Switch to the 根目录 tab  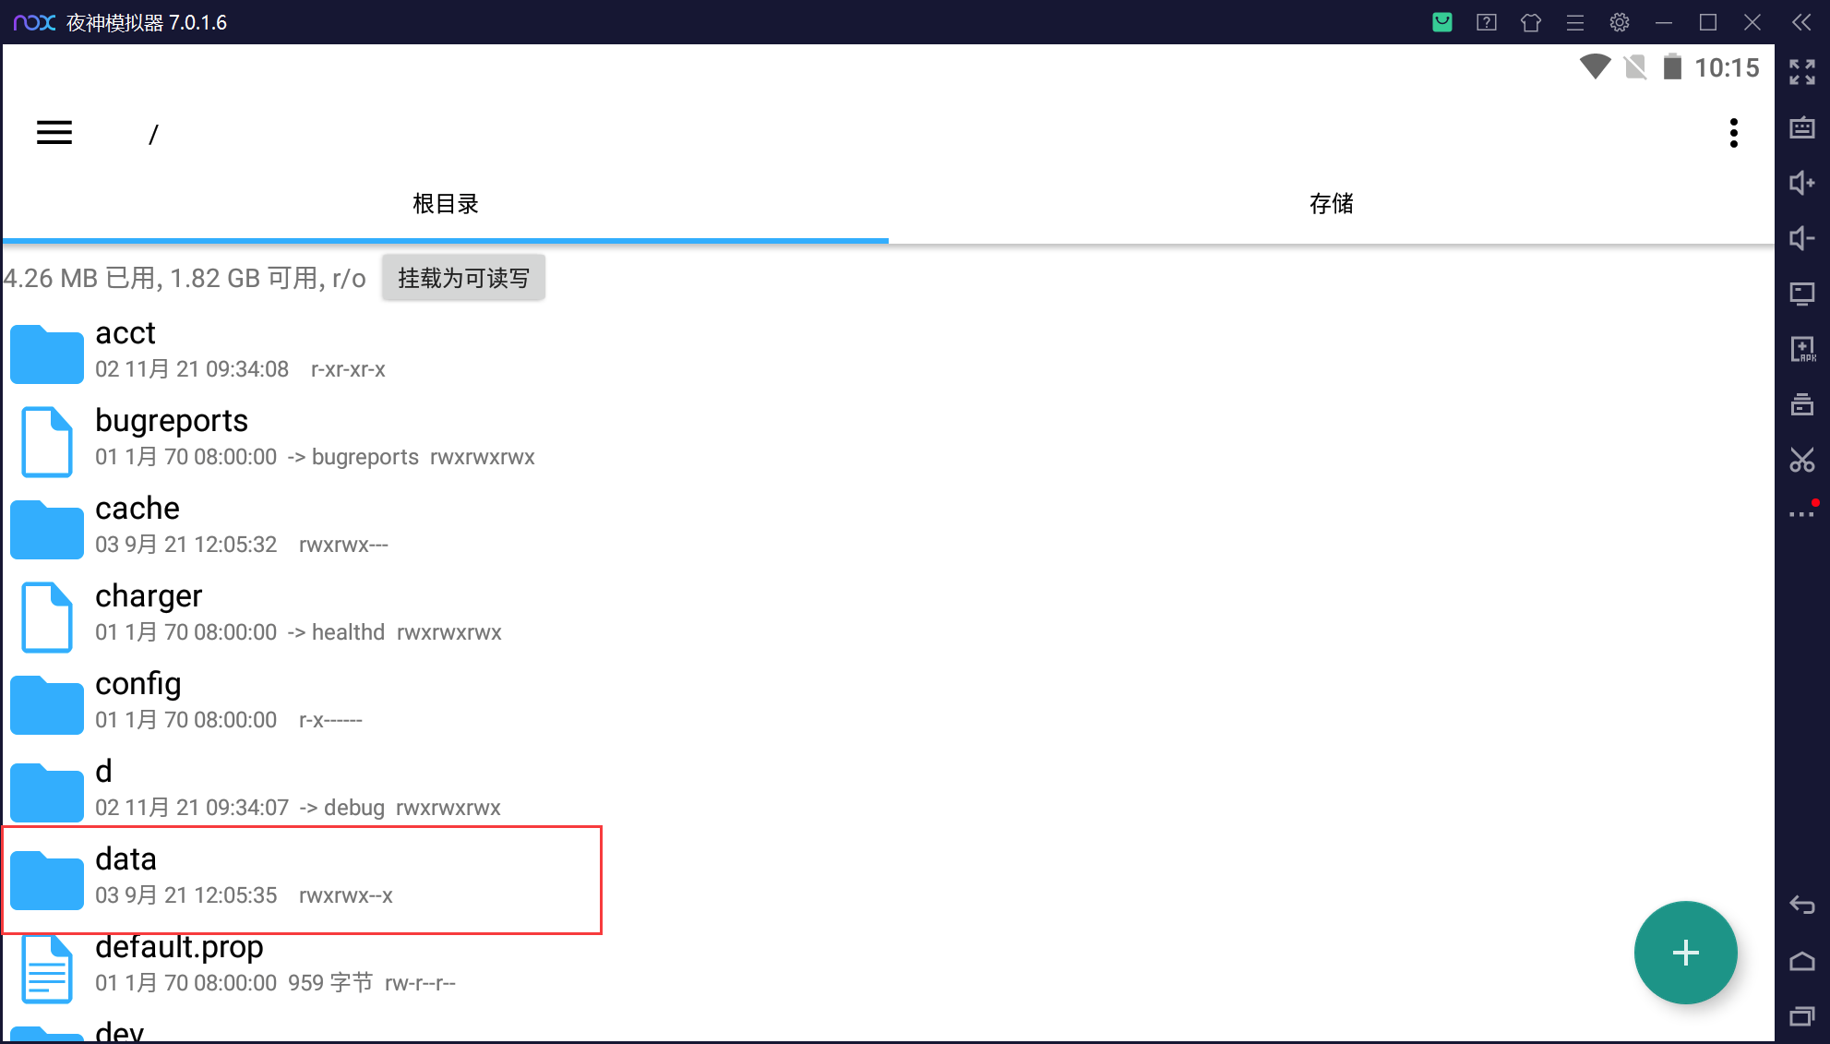tap(446, 204)
